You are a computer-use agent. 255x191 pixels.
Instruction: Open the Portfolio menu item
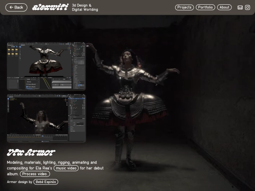point(205,7)
